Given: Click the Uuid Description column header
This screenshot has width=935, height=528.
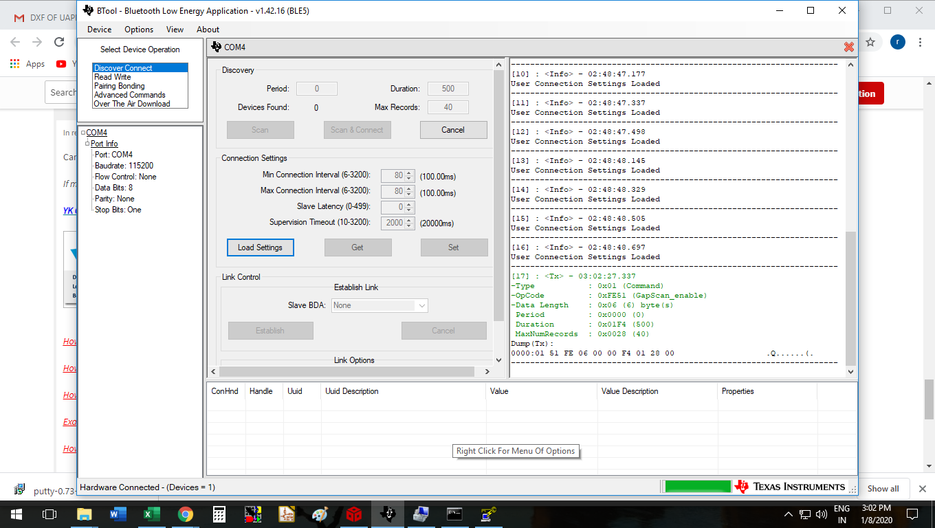Looking at the screenshot, I should pos(404,391).
